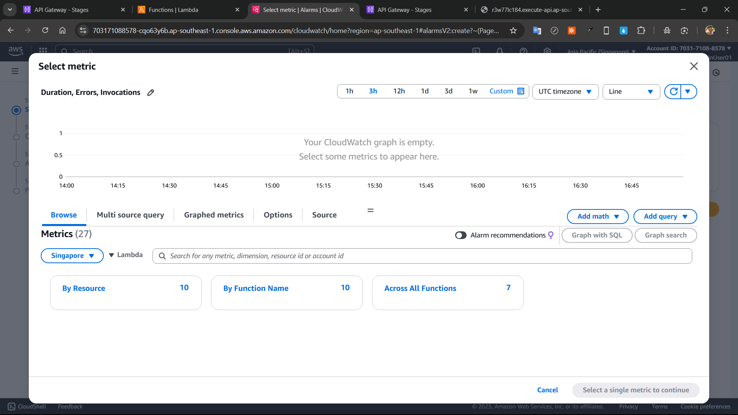
Task: Open By Resource metrics card
Action: coord(126,292)
